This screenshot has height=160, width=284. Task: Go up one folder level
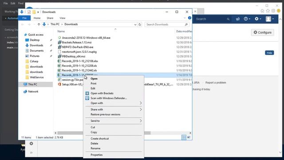point(39,24)
